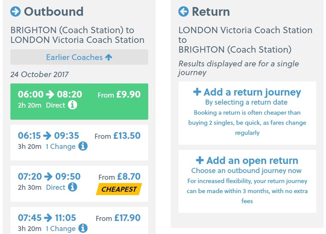
Task: Open the 1 Change link for 07:45 coach
Action: (x=60, y=228)
